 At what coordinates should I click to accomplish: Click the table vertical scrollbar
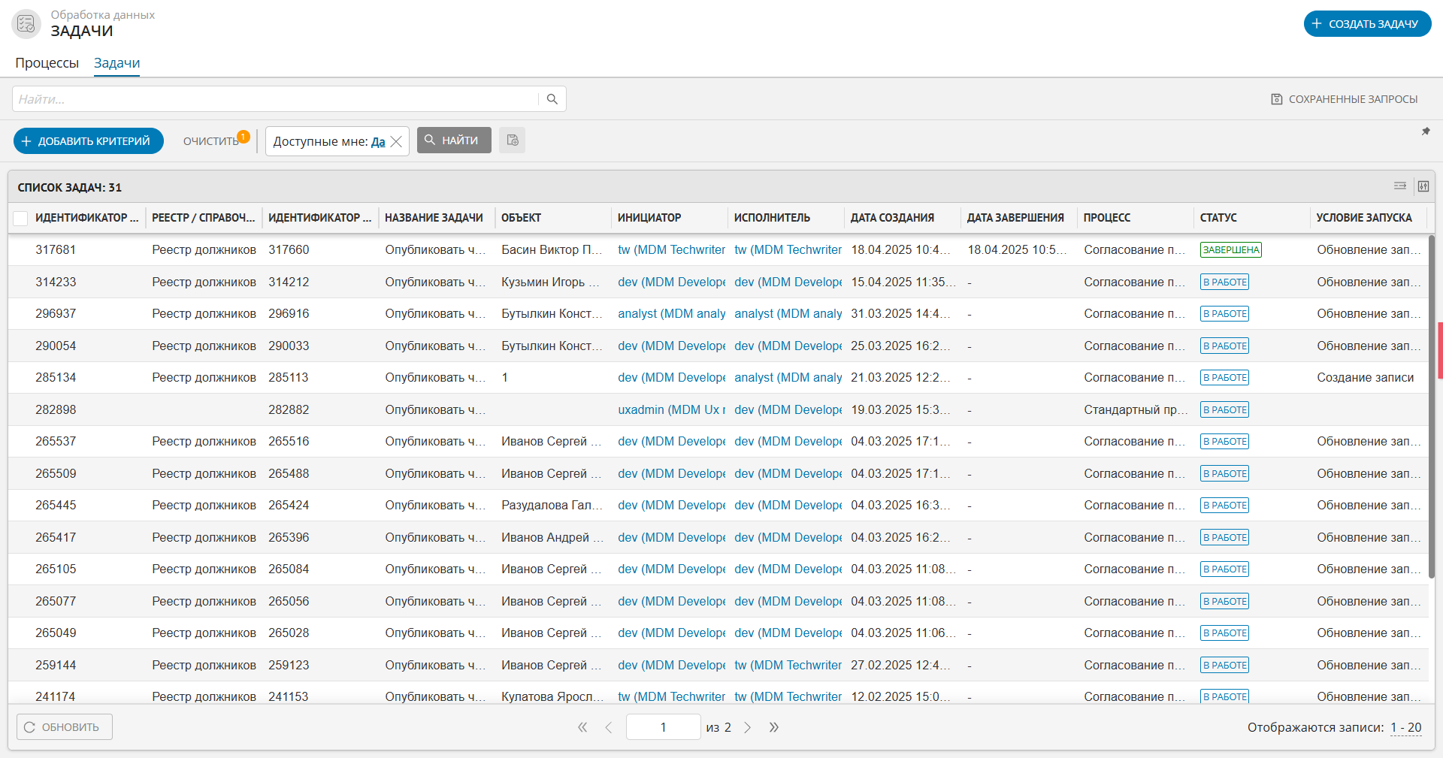pos(1431,406)
